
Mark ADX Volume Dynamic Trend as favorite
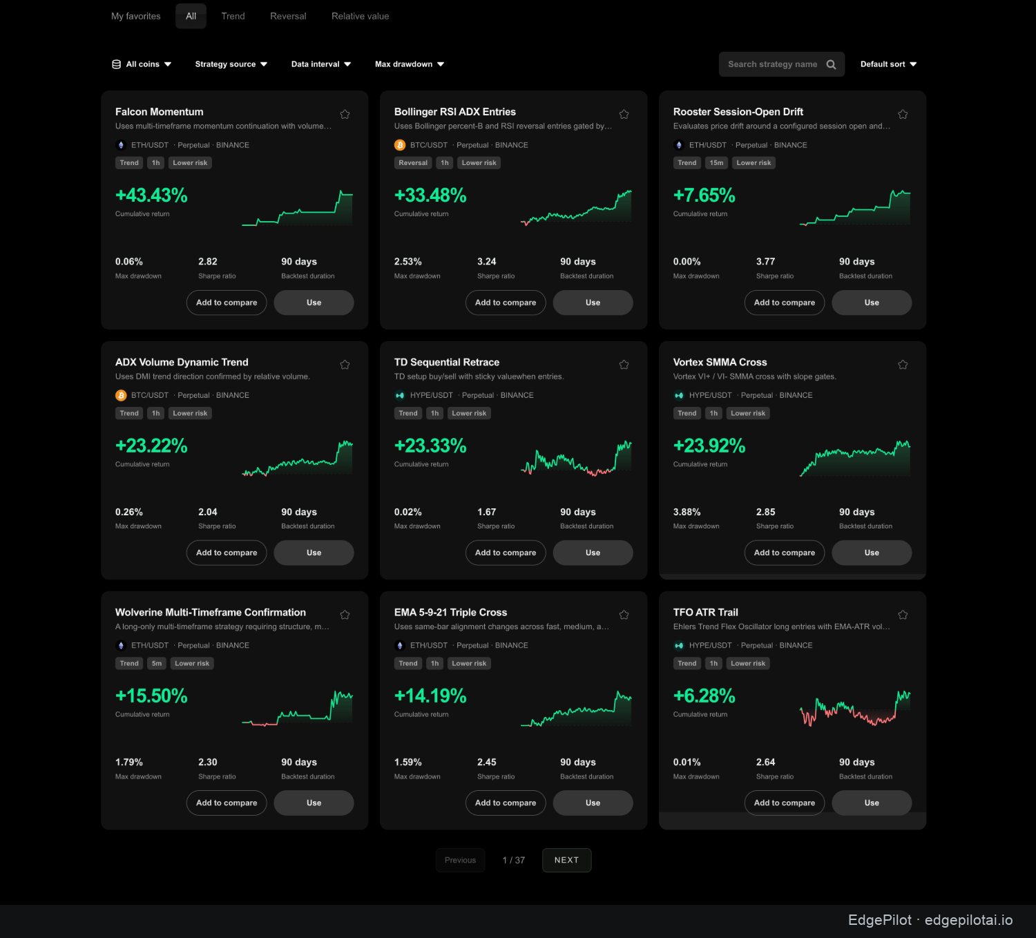click(x=345, y=364)
